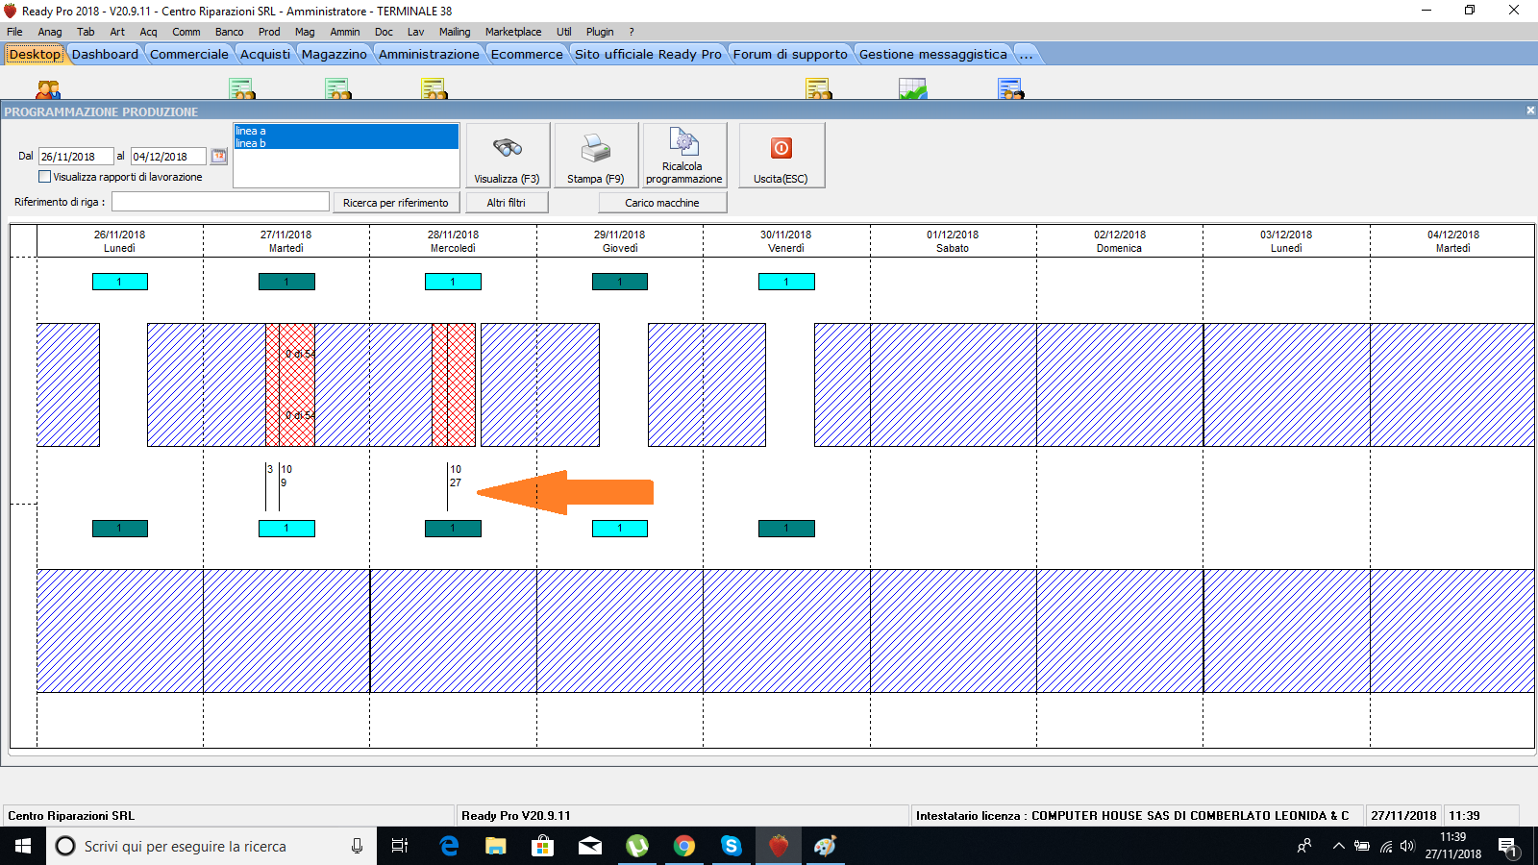
Task: Open File Explorer from the taskbar
Action: [x=495, y=846]
